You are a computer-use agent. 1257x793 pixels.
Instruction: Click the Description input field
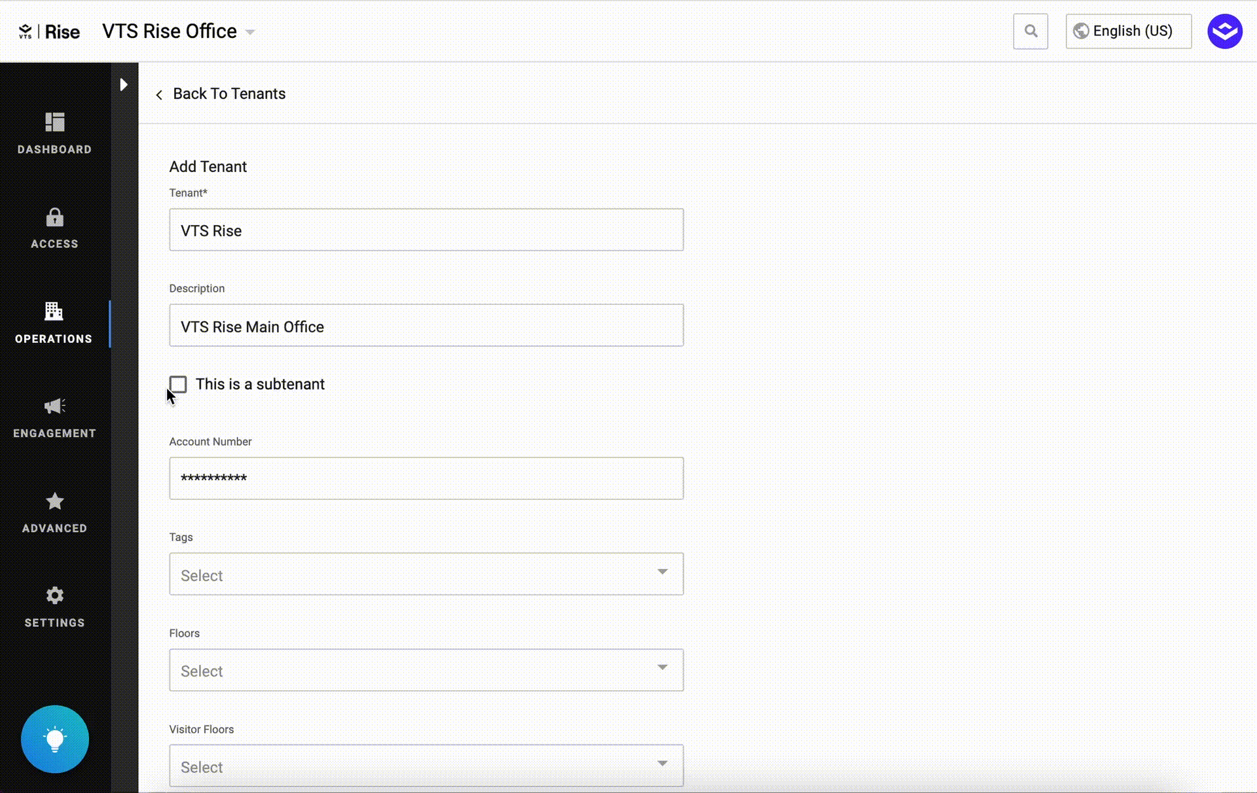(426, 325)
